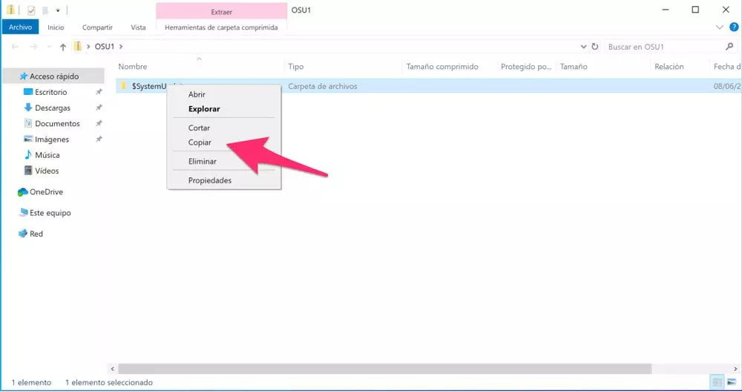
Task: Click the search magnifier icon
Action: point(729,47)
